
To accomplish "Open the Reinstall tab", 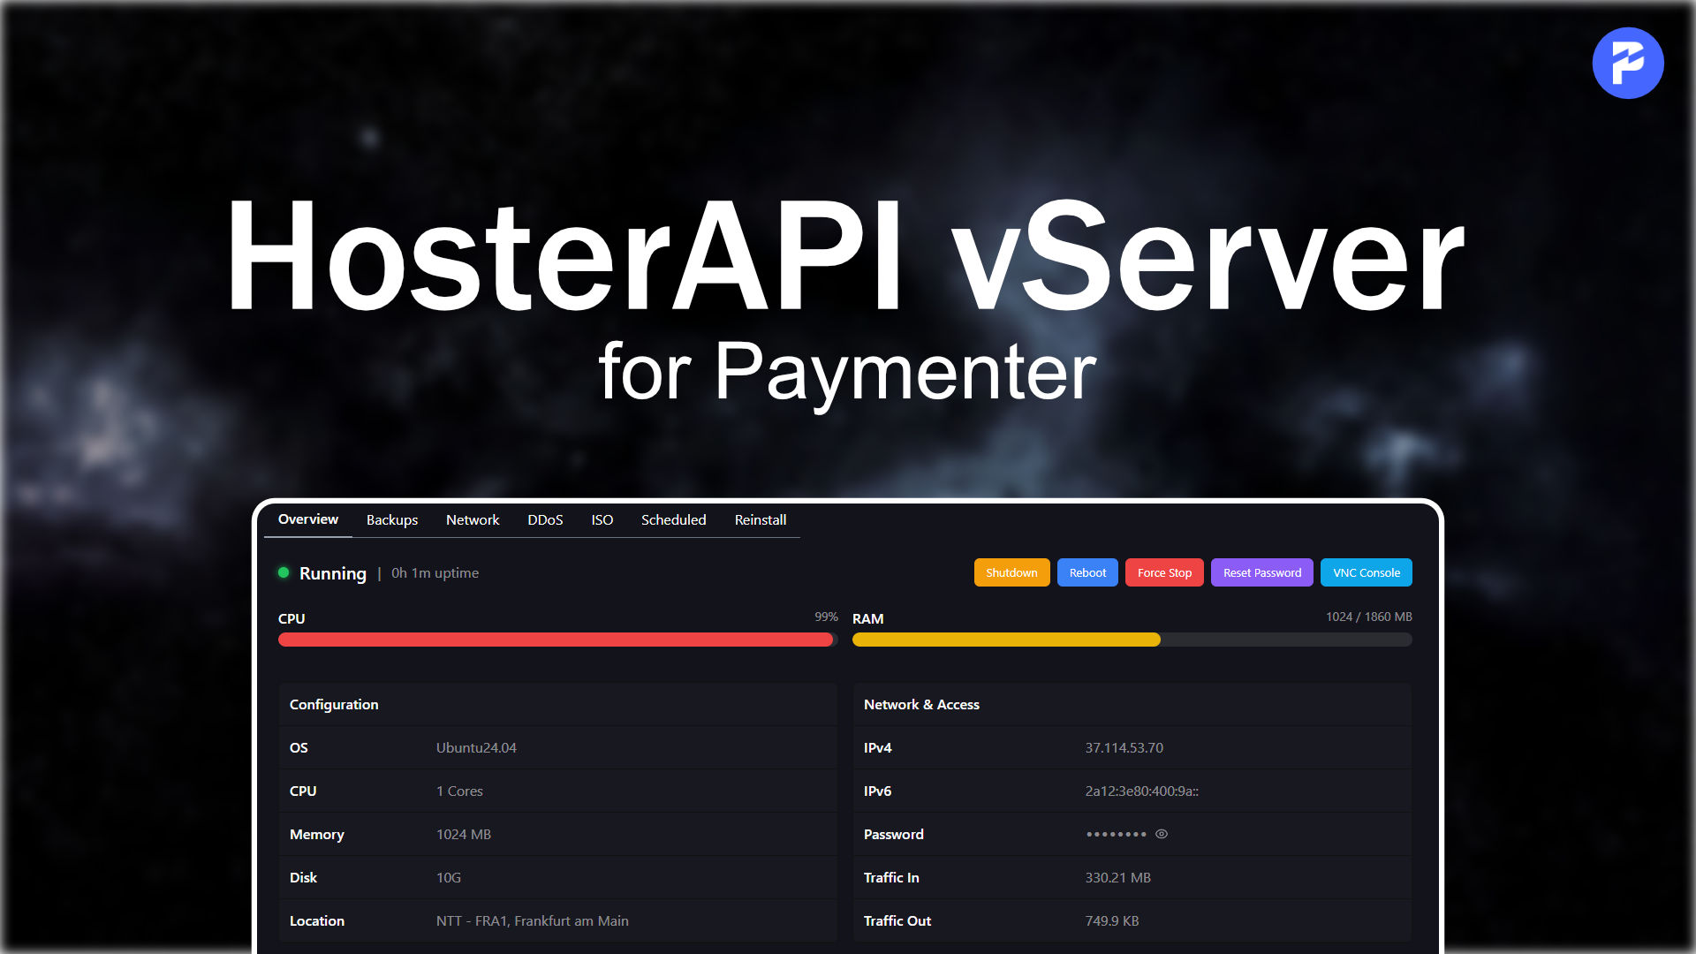I will 760,519.
